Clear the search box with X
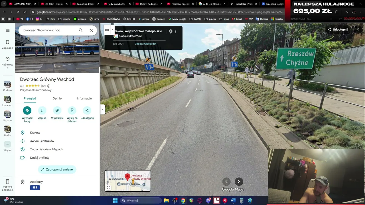Image resolution: width=365 pixels, height=205 pixels. (91, 30)
